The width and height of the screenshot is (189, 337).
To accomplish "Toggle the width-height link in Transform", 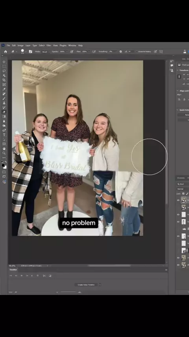I will [179, 77].
